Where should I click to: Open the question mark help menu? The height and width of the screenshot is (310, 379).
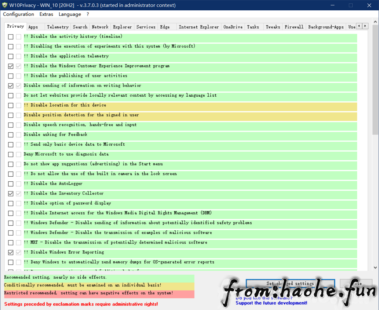point(88,14)
